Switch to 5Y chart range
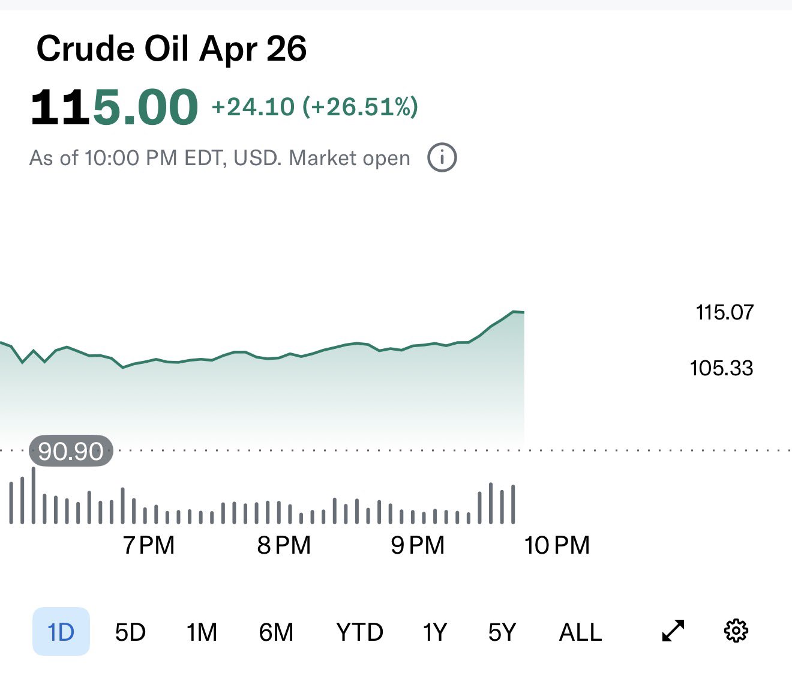 pos(502,632)
